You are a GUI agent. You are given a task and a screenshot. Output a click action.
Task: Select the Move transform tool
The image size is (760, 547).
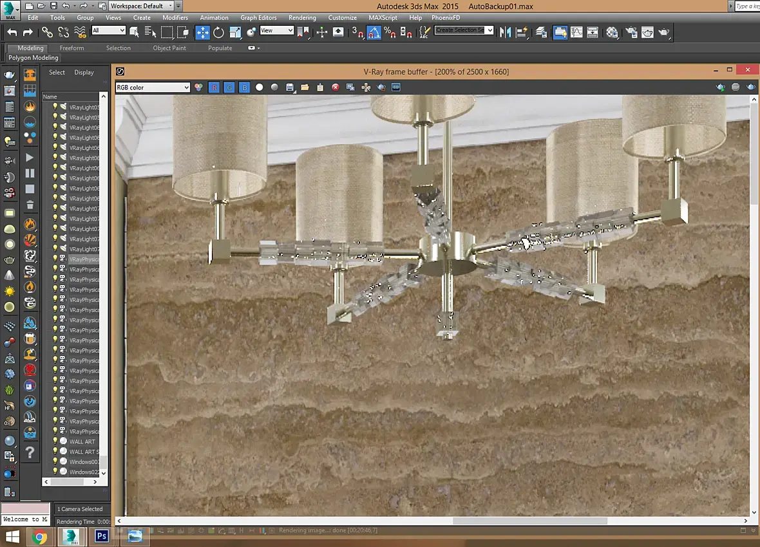click(x=202, y=32)
